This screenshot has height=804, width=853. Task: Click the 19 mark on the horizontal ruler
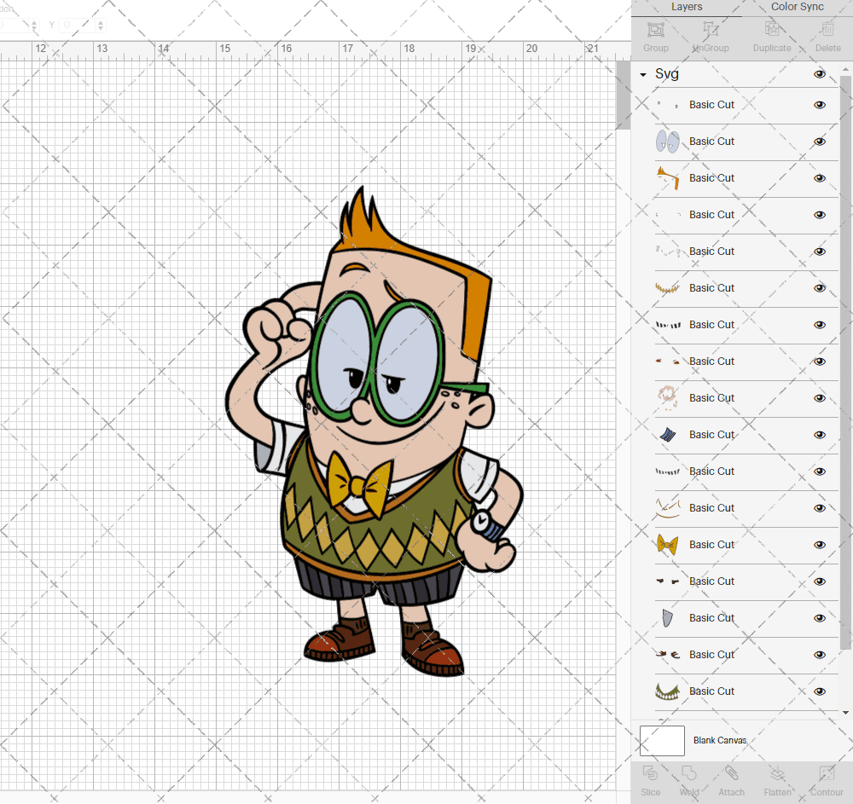[471, 49]
